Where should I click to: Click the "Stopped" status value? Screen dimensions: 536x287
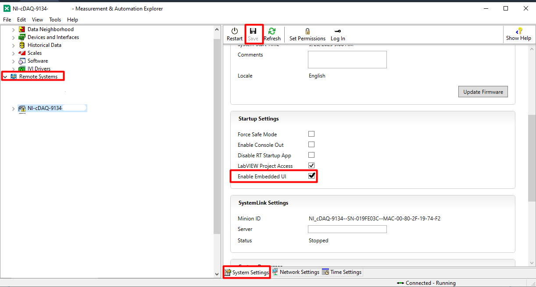(x=318, y=241)
